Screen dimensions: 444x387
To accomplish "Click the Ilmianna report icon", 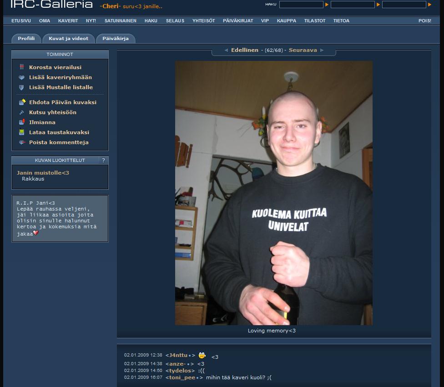I will tap(21, 122).
